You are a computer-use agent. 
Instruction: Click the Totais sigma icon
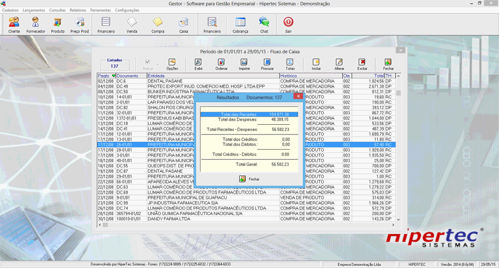pyautogui.click(x=290, y=64)
